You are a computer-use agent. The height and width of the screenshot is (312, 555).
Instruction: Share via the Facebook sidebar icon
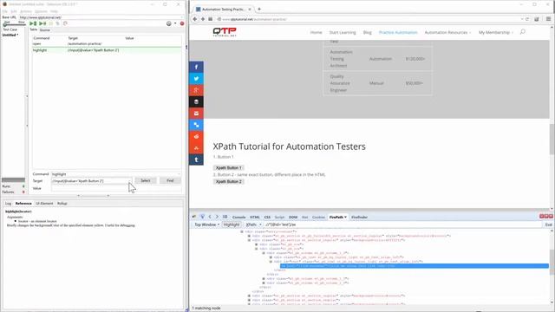tap(196, 67)
